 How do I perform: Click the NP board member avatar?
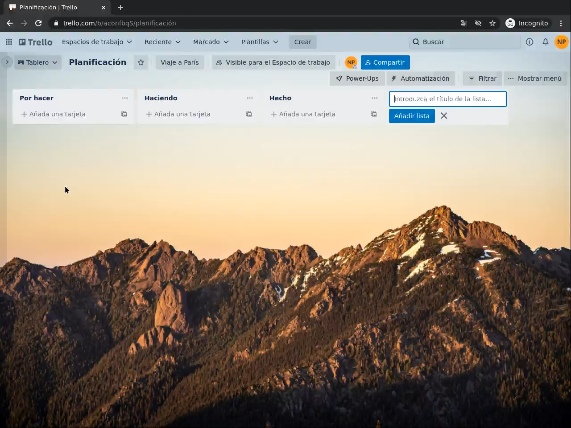tap(351, 62)
